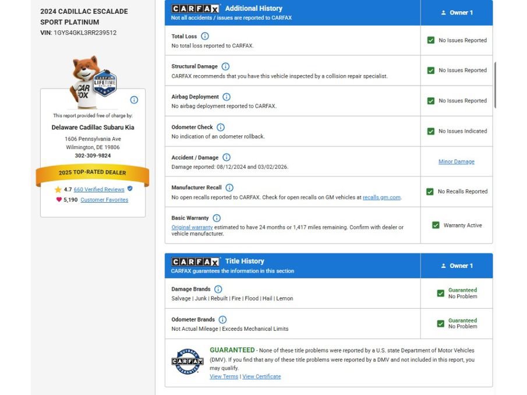The height and width of the screenshot is (395, 527).
Task: Click the Warranty Active green checkbox
Action: coord(436,225)
